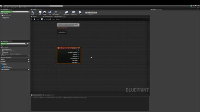
Task: Select Sphere in the Components tree
Action: (6, 19)
